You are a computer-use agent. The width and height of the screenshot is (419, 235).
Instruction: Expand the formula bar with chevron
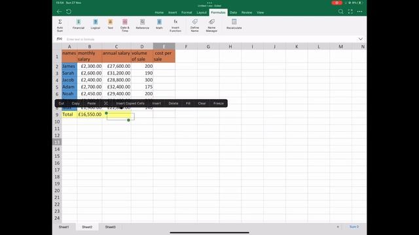pos(361,39)
